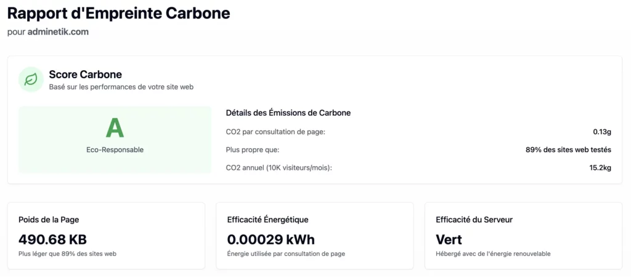Image resolution: width=631 pixels, height=277 pixels.
Task: Click 'Efficacité du Serveur' card title
Action: 474,220
